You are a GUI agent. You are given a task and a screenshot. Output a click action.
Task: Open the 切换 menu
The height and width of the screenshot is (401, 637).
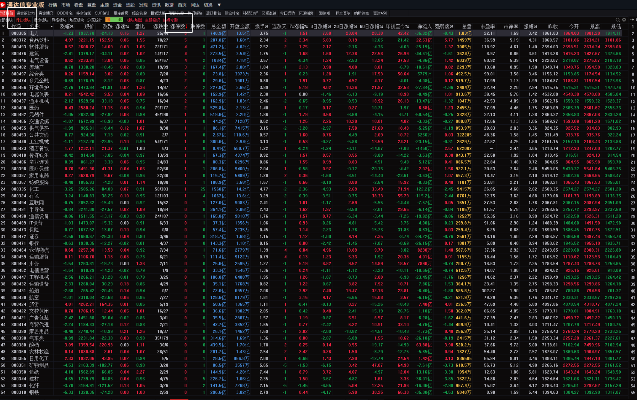click(x=208, y=5)
